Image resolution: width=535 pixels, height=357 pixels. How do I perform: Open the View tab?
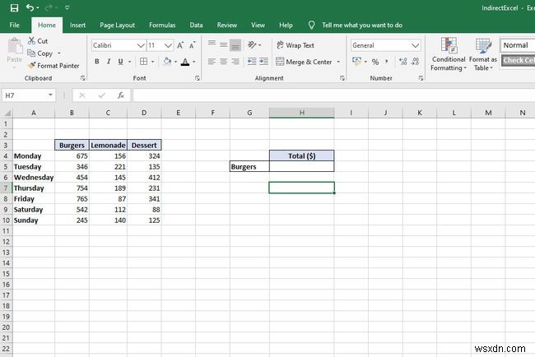tap(258, 25)
